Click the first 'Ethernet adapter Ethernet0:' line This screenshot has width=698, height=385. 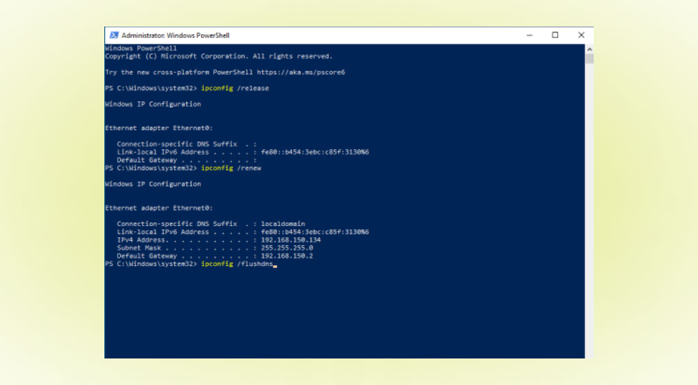tap(159, 129)
